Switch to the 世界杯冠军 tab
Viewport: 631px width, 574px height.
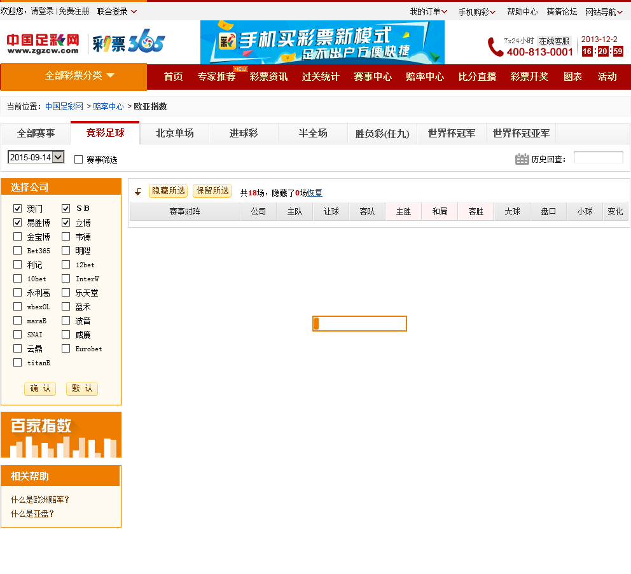click(x=452, y=134)
